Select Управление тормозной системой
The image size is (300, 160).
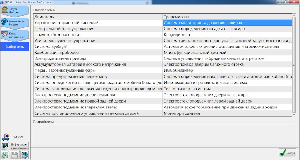pyautogui.click(x=98, y=23)
